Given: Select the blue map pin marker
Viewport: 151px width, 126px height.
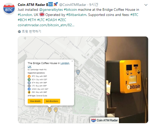Looking at the screenshot, I should point(78,72).
